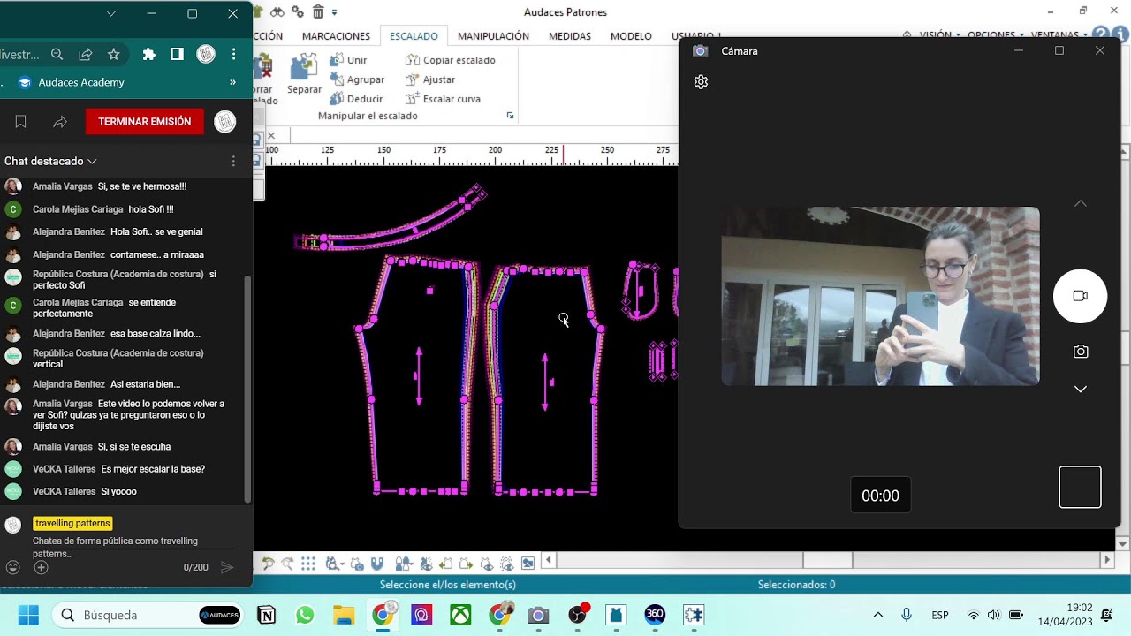Toggle the browser side panel icon

[x=177, y=55]
